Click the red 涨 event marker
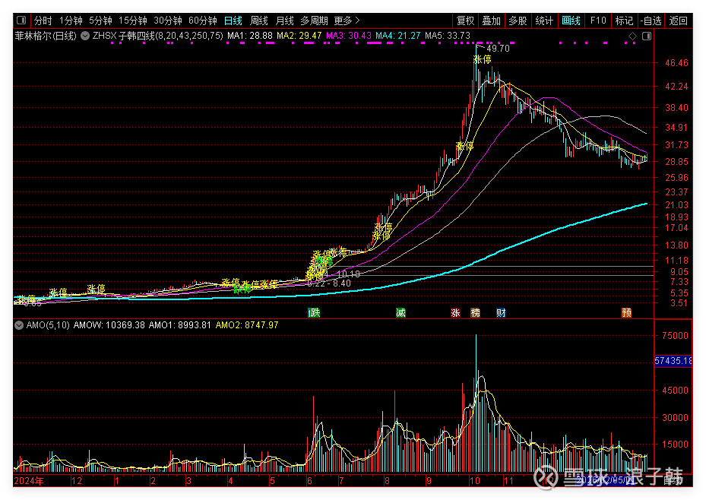Image resolution: width=706 pixels, height=500 pixels. tap(455, 312)
